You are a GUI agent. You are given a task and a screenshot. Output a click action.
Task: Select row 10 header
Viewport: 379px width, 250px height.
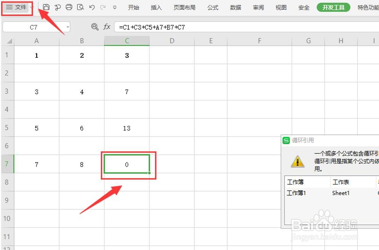(x=7, y=219)
